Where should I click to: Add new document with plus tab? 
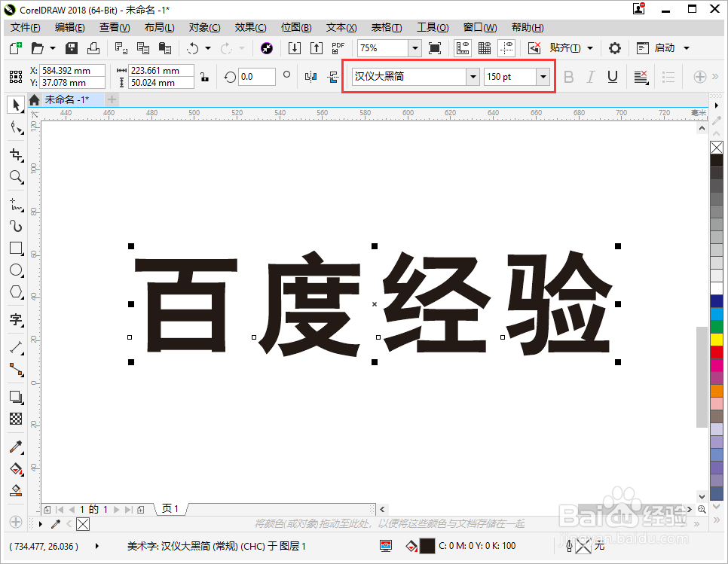click(x=112, y=99)
